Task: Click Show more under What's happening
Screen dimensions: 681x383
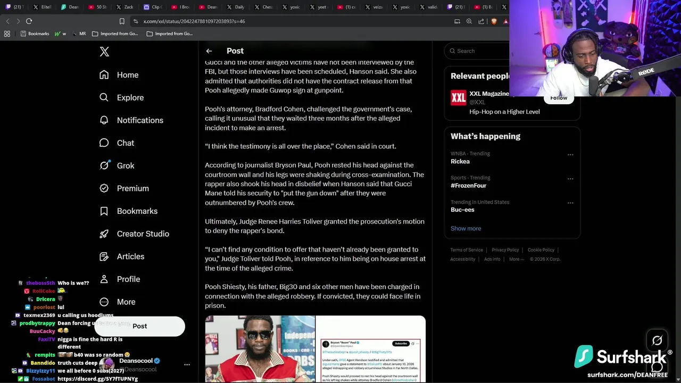Action: [466, 228]
